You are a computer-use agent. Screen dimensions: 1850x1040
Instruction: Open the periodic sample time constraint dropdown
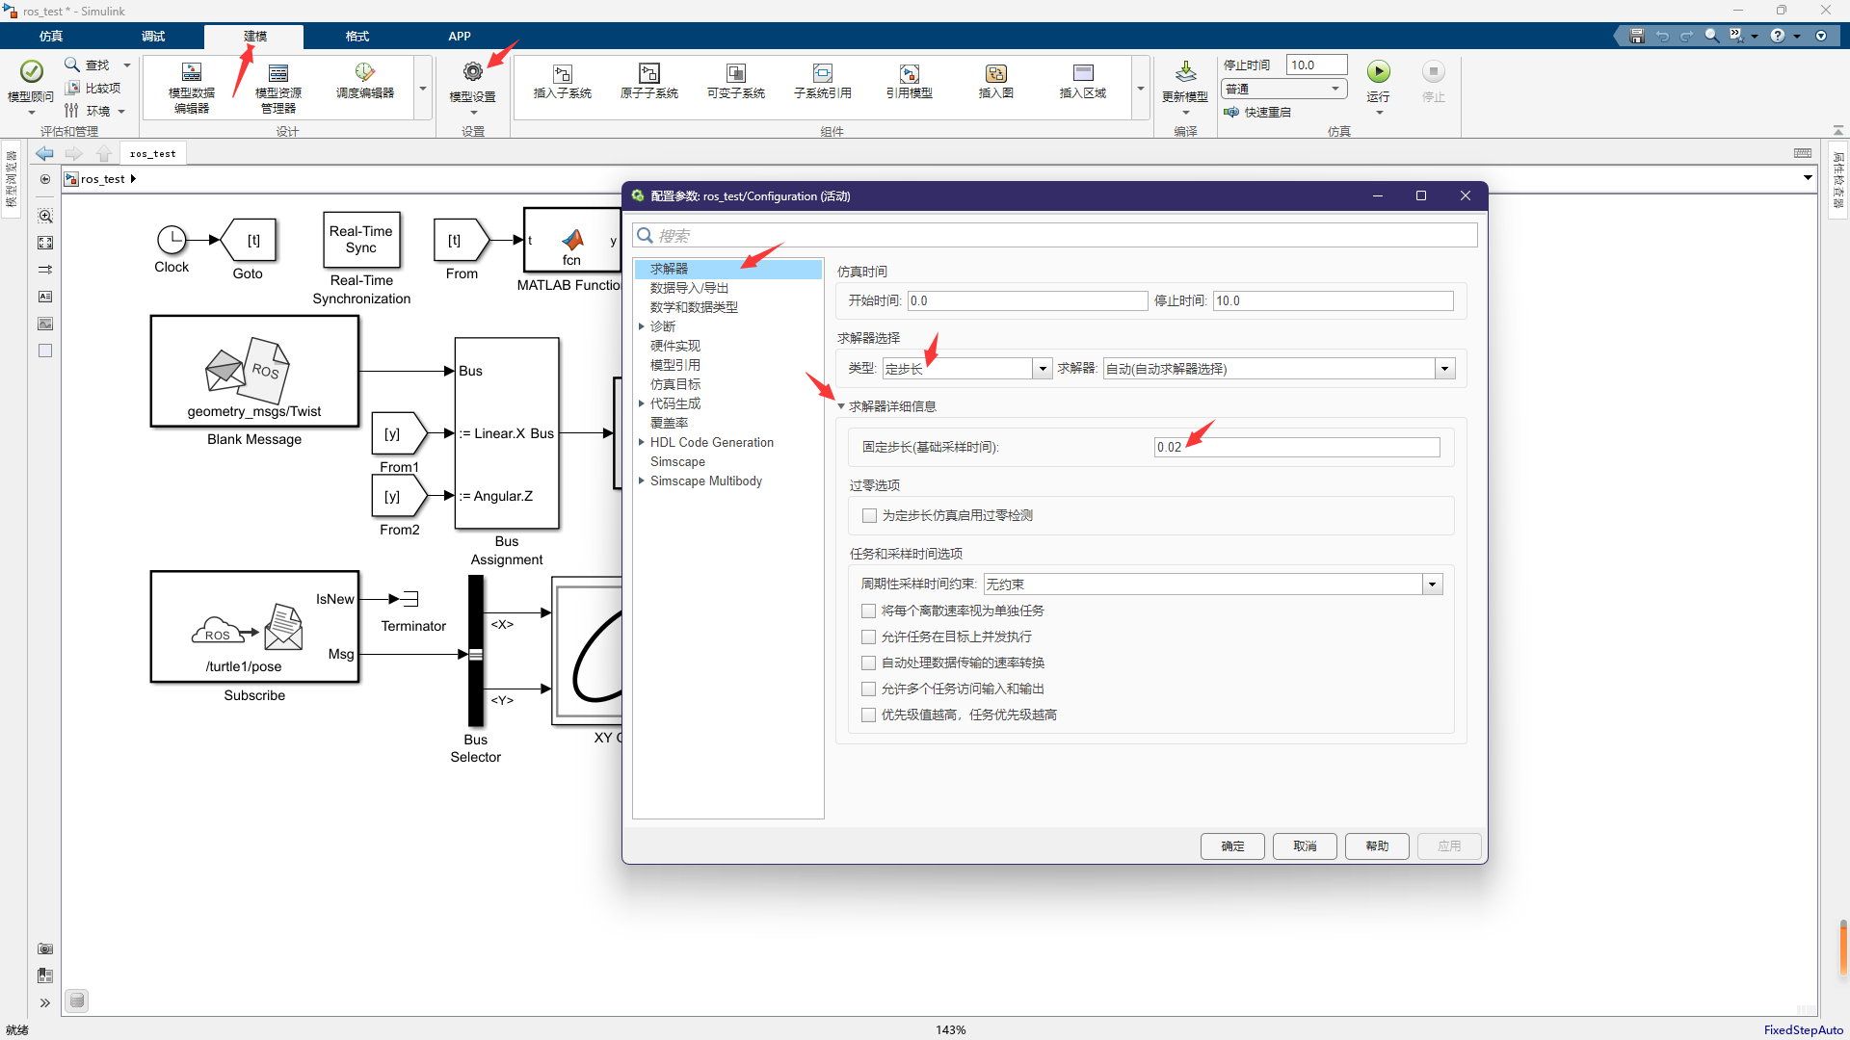coord(1433,585)
